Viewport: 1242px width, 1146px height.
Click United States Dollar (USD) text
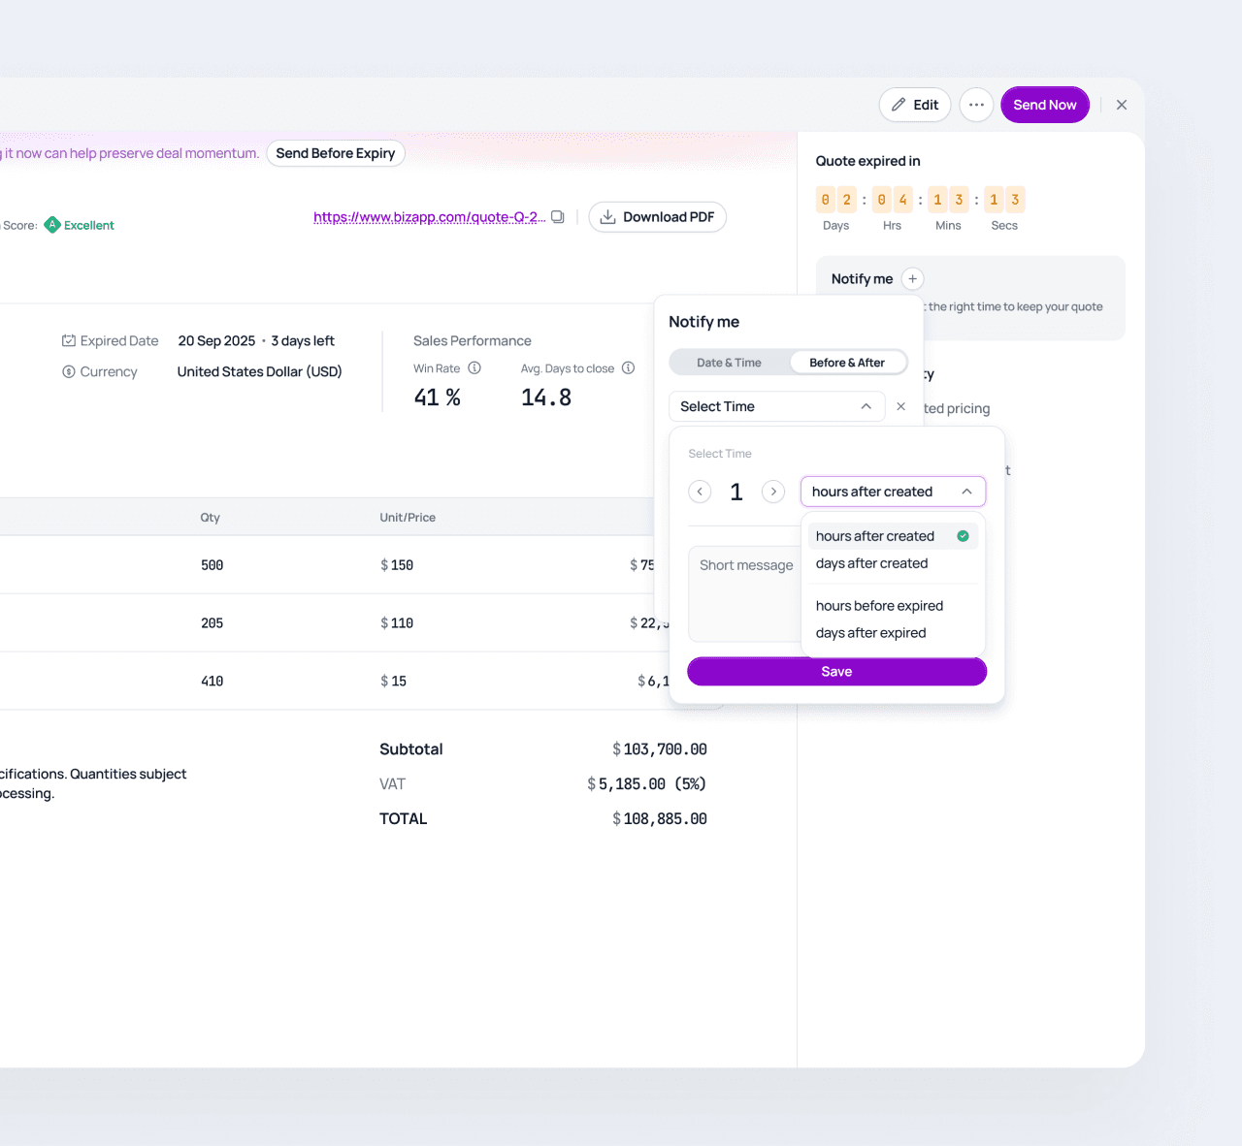coord(260,372)
